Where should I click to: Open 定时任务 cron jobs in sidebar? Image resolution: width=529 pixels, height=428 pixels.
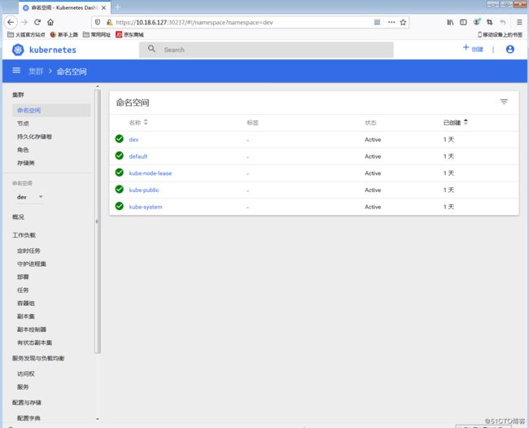pyautogui.click(x=28, y=251)
